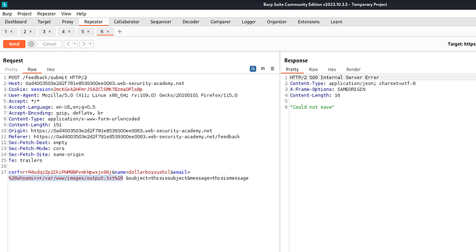This screenshot has width=476, height=252.
Task: Open the Repeater menu
Action: pyautogui.click(x=46, y=14)
